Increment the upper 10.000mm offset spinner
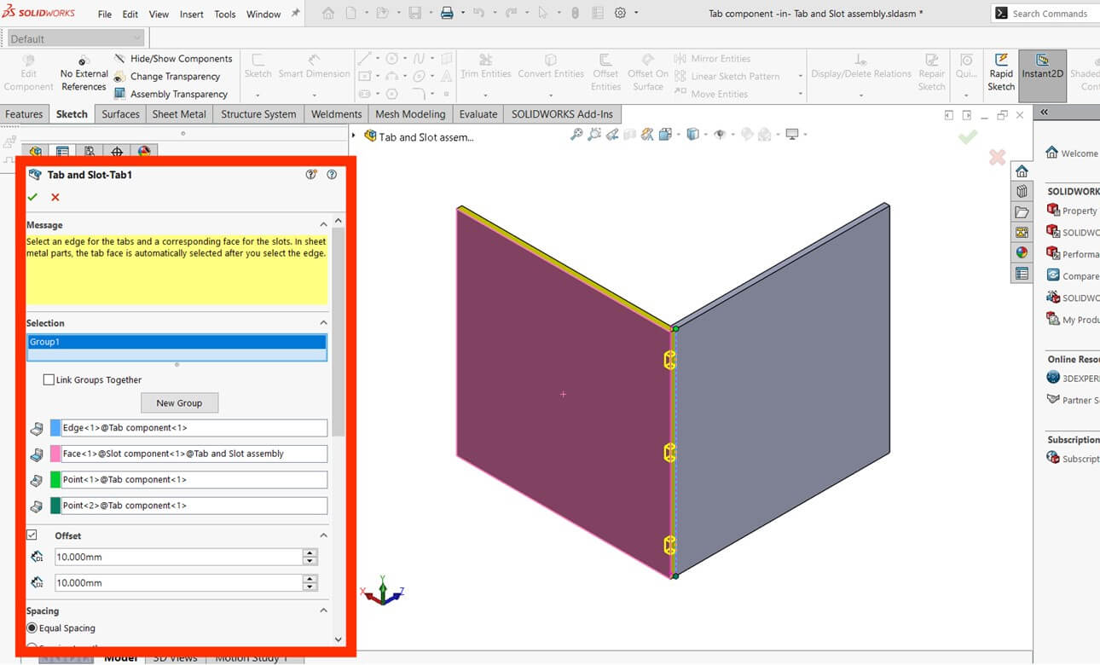The height and width of the screenshot is (665, 1100). click(x=309, y=552)
